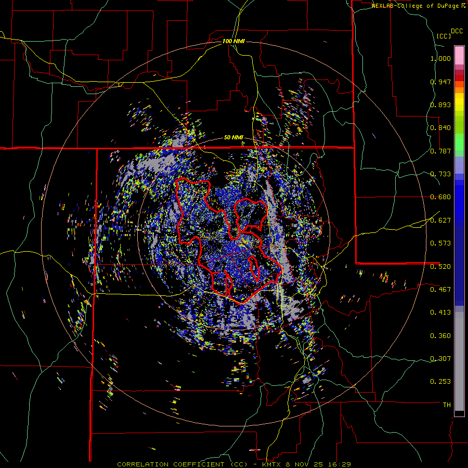The width and height of the screenshot is (468, 468).
Task: Click the CORRELATION COEFFICIENT (CC) title text
Action: point(182,464)
